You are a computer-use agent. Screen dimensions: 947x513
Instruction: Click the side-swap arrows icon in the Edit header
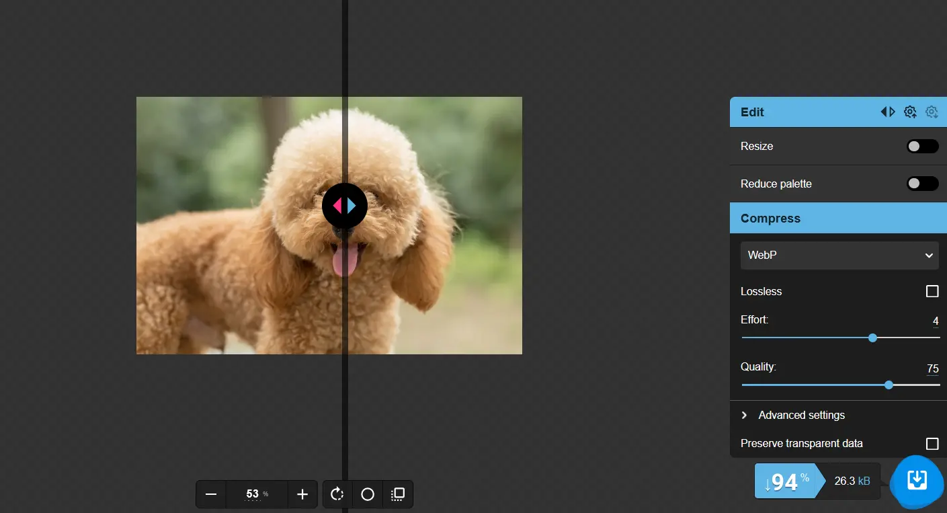tap(888, 112)
